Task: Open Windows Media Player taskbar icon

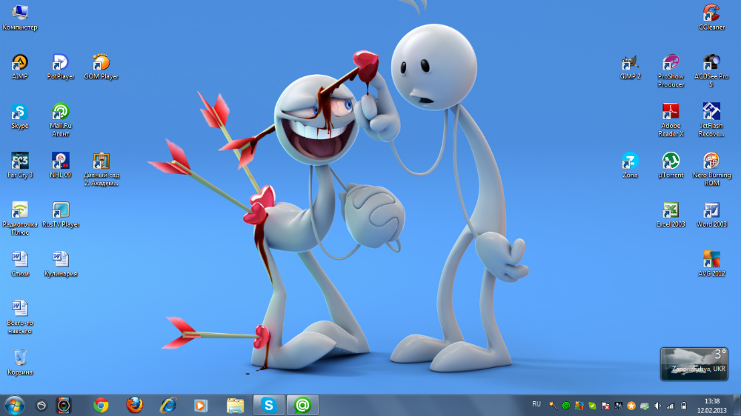Action: pyautogui.click(x=201, y=405)
